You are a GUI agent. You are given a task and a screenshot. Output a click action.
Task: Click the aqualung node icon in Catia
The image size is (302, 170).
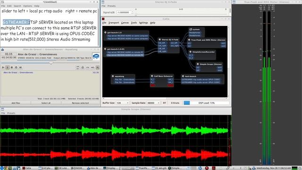pos(113,76)
